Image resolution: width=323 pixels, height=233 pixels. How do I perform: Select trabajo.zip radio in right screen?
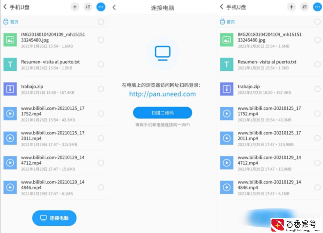(x=317, y=89)
